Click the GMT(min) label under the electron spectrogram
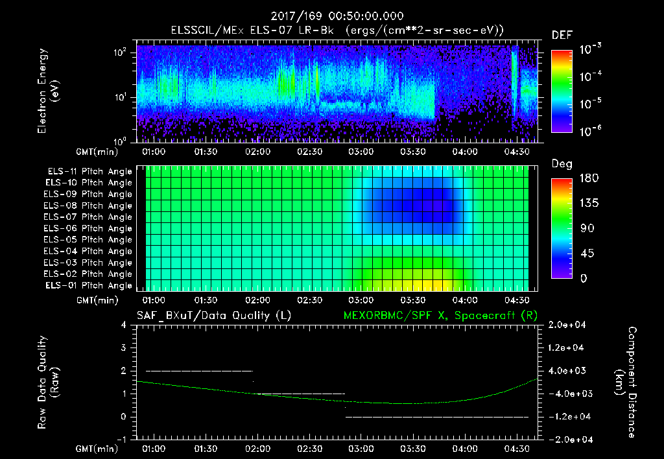The image size is (664, 459). tap(97, 152)
